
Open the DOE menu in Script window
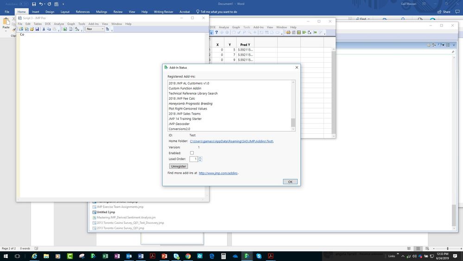click(x=48, y=24)
